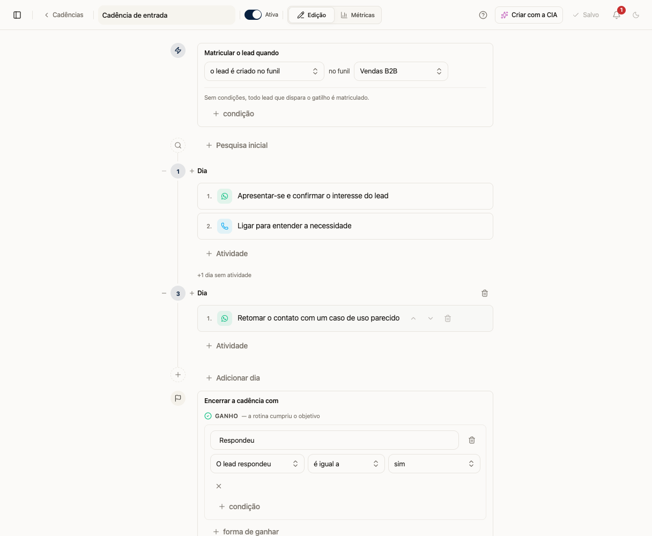
Task: Click the GANHO check icon
Action: [x=208, y=416]
